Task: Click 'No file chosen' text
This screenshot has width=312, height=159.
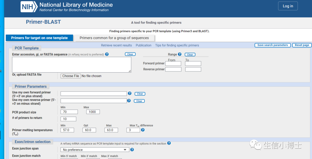Action: tap(92, 76)
